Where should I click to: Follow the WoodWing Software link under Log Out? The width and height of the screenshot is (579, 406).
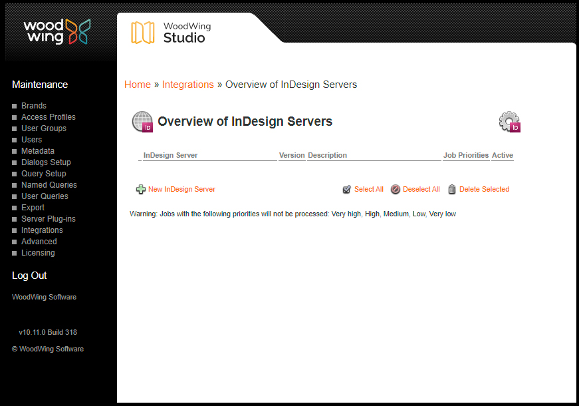[44, 297]
